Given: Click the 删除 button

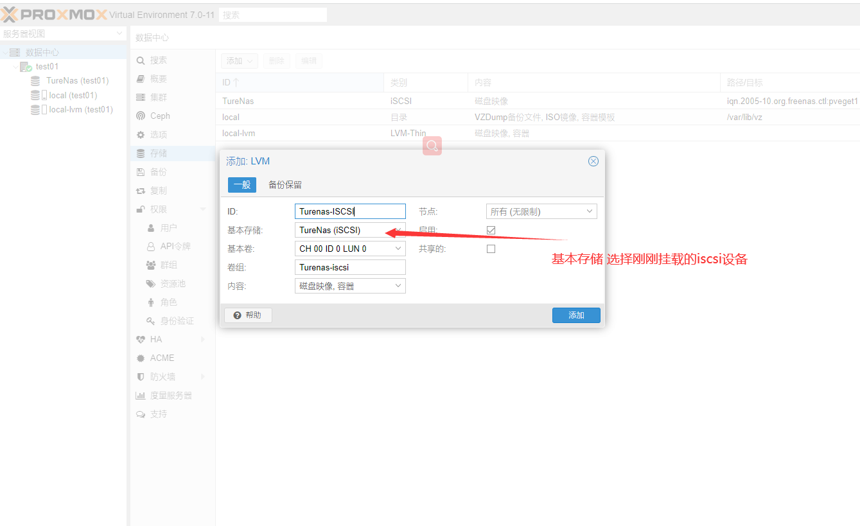Looking at the screenshot, I should coord(276,61).
